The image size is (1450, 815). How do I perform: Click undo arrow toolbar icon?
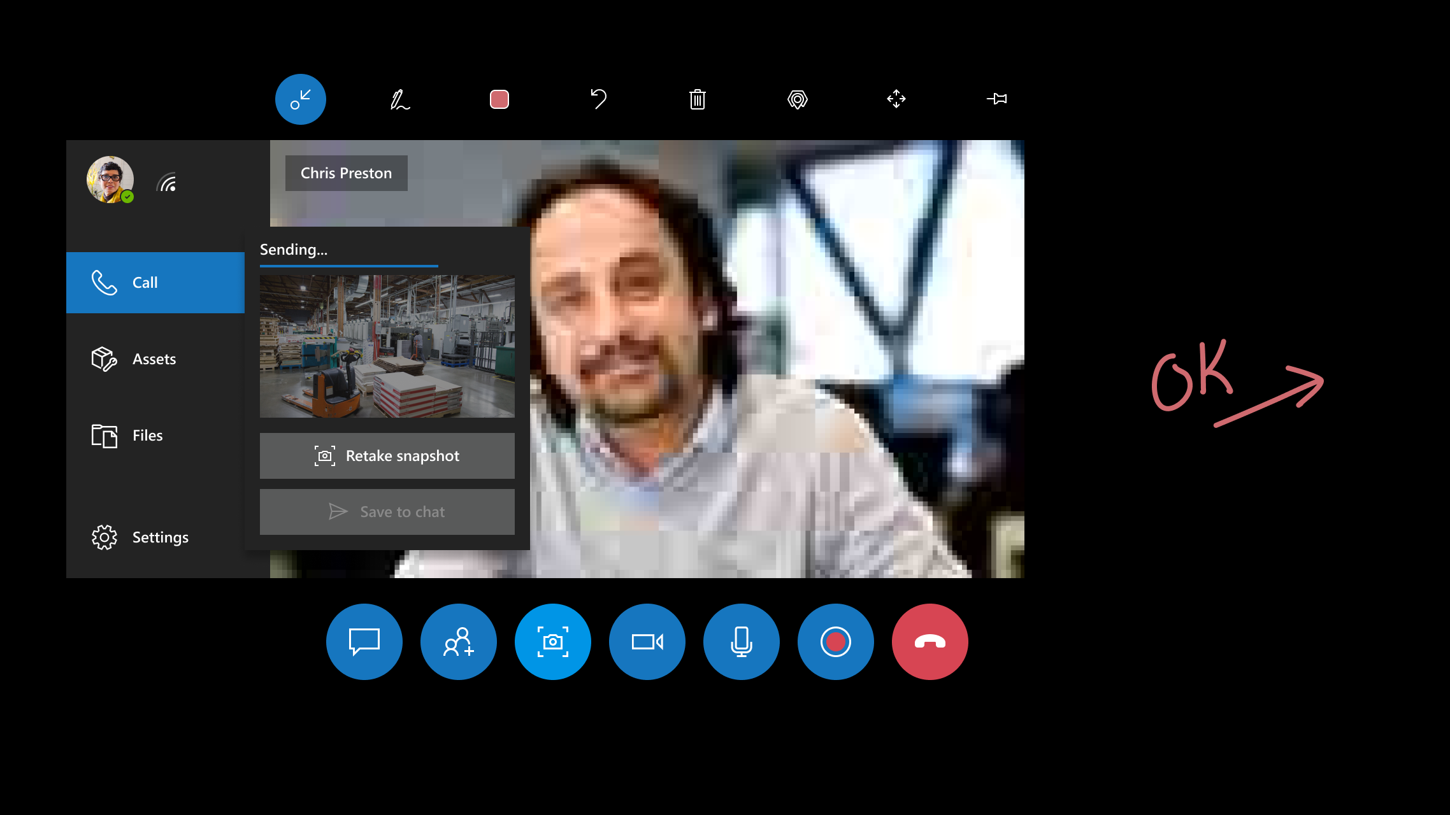coord(598,99)
